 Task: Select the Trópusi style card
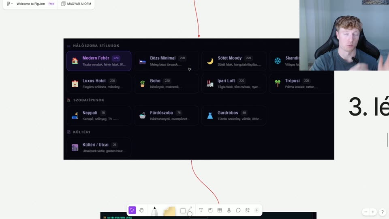pyautogui.click(x=301, y=84)
